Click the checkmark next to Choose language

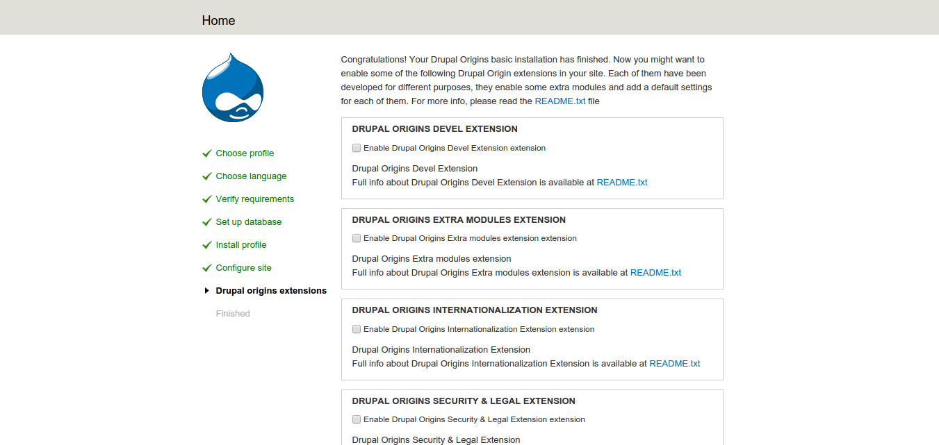[206, 175]
